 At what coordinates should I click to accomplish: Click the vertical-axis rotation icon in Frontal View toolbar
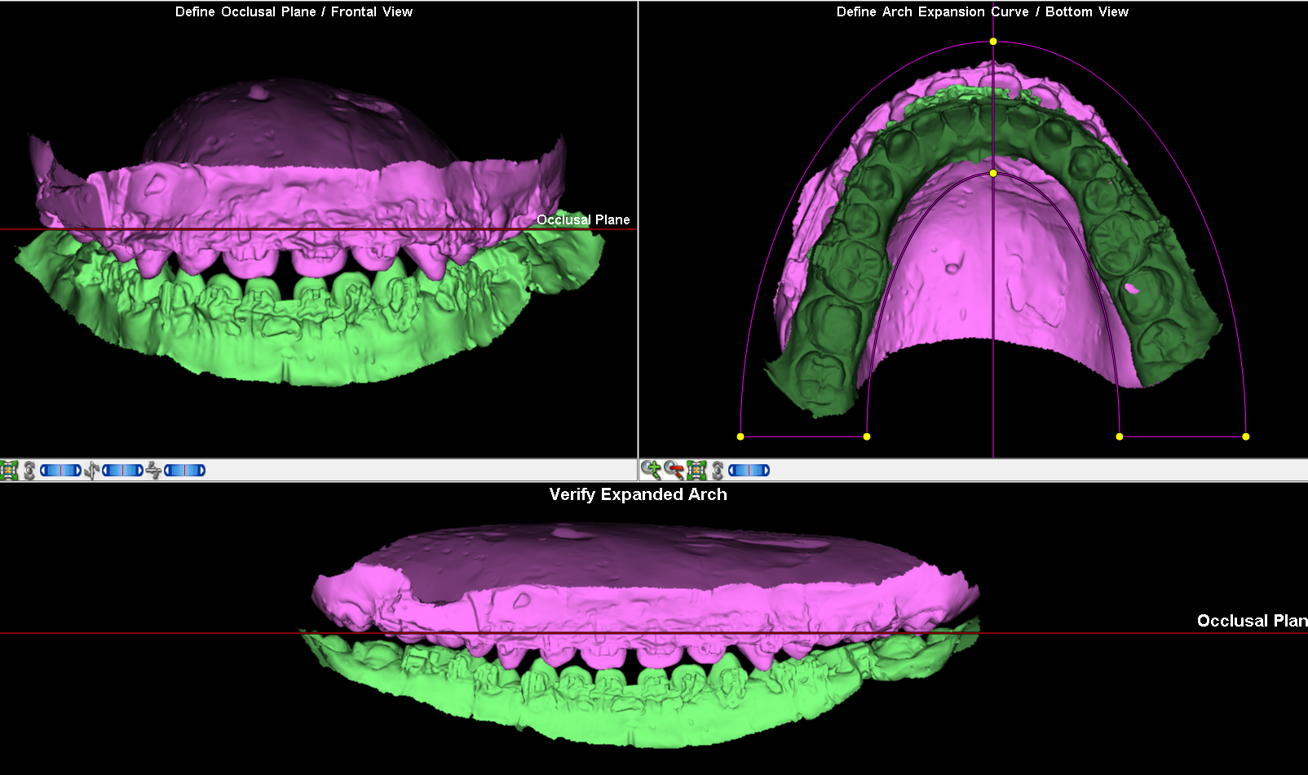pyautogui.click(x=91, y=470)
